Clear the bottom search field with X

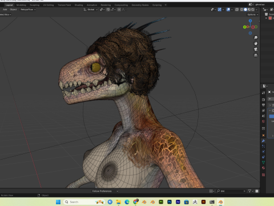coord(244,191)
